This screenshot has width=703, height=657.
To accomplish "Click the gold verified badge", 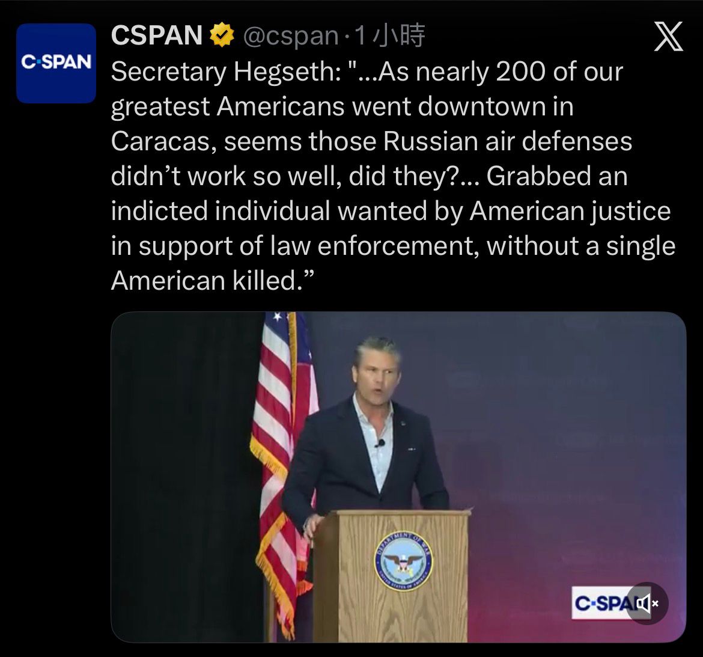I will pyautogui.click(x=221, y=37).
